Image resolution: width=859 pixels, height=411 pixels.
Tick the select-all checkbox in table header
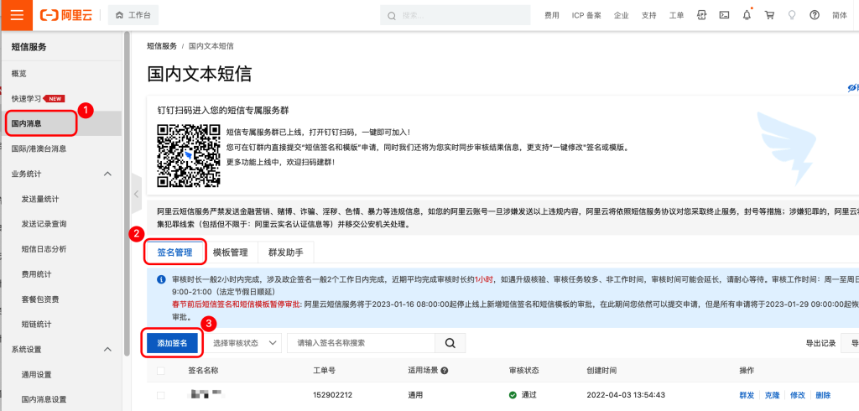point(160,370)
